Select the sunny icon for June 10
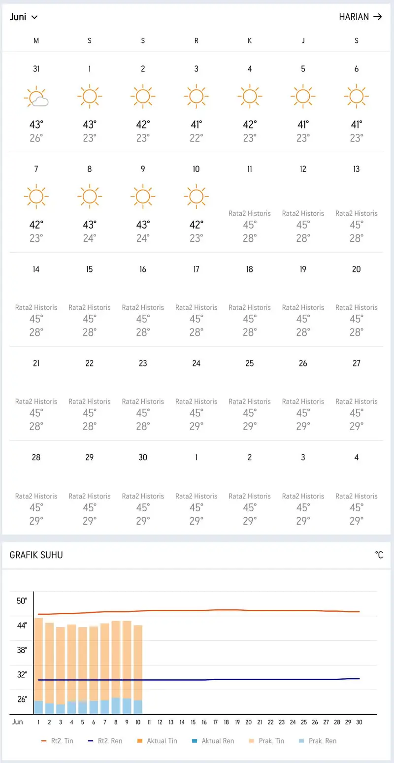The width and height of the screenshot is (394, 763). click(x=196, y=196)
